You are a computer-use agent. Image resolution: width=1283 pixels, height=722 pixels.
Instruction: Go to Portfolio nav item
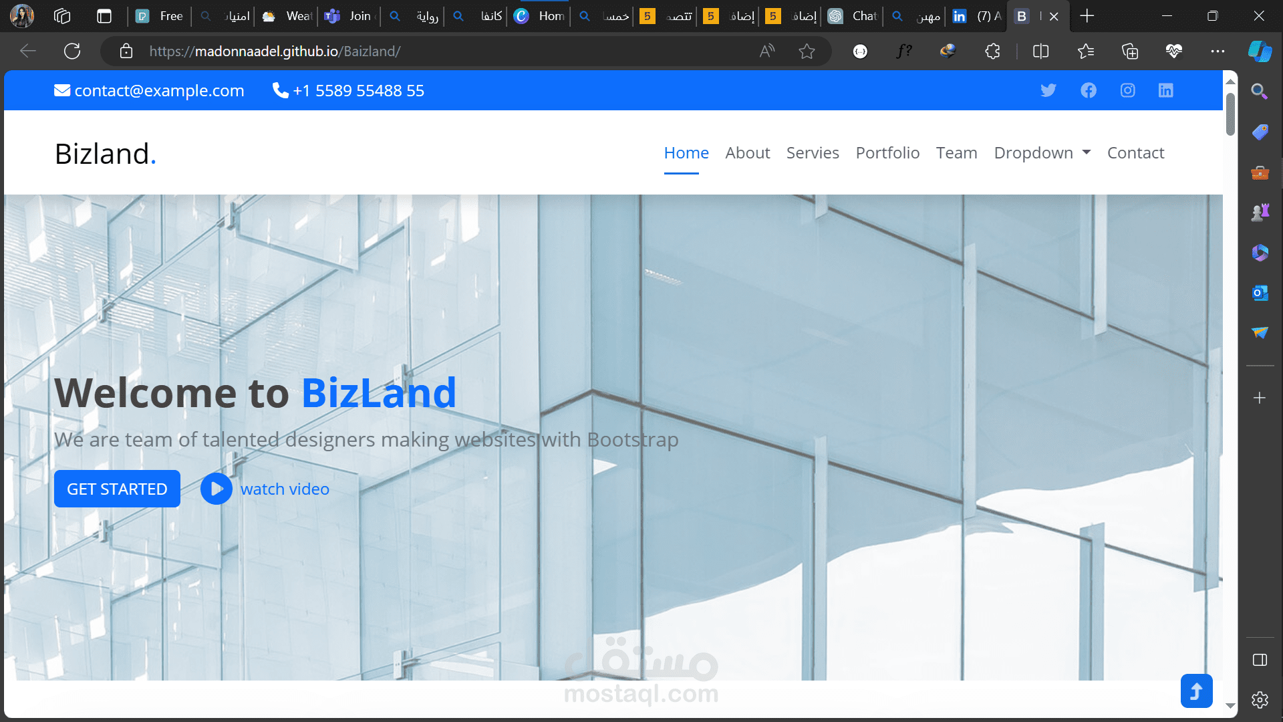(x=887, y=153)
